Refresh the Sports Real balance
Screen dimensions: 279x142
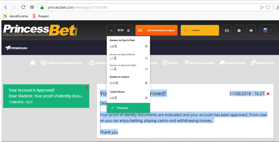tap(146, 46)
